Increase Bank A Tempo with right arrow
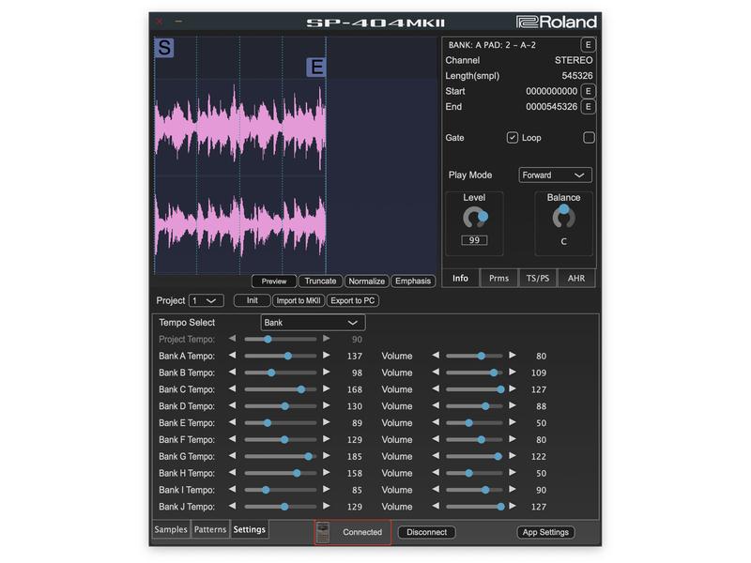This screenshot has height=563, width=751. [326, 356]
